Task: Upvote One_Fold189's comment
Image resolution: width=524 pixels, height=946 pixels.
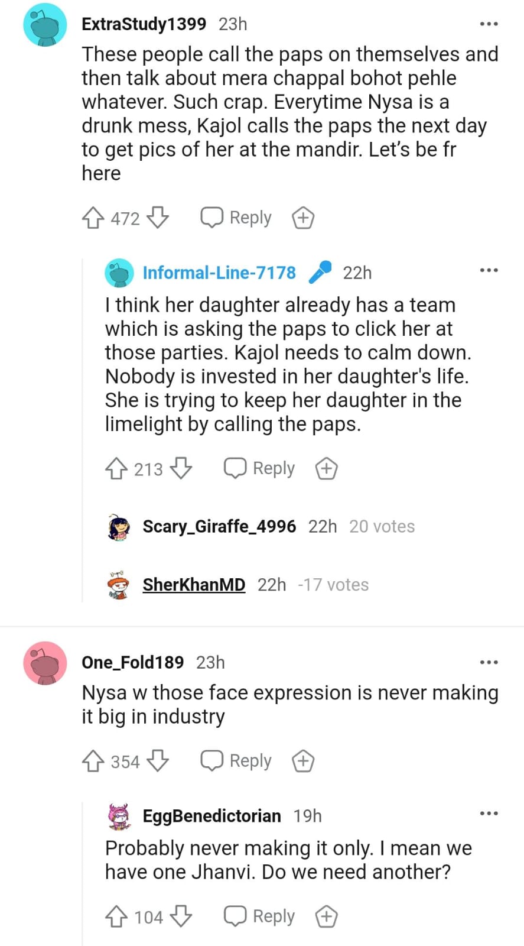Action: coord(93,761)
